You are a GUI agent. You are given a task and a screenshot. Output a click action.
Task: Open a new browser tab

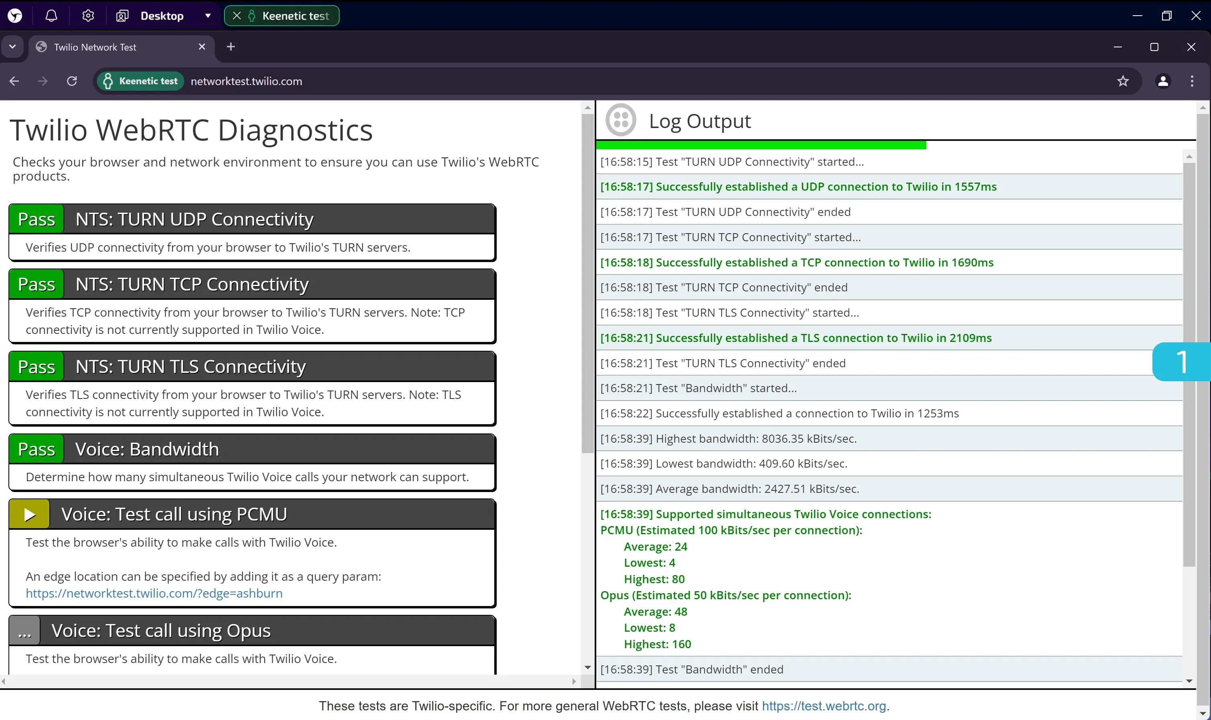[x=231, y=47]
